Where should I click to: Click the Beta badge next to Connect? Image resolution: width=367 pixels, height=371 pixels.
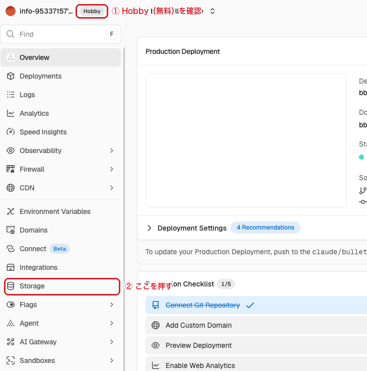[59, 249]
